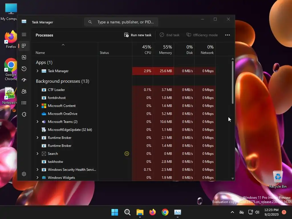Screen dimensions: 292x219
Task: Click the End task button
Action: tap(169, 35)
